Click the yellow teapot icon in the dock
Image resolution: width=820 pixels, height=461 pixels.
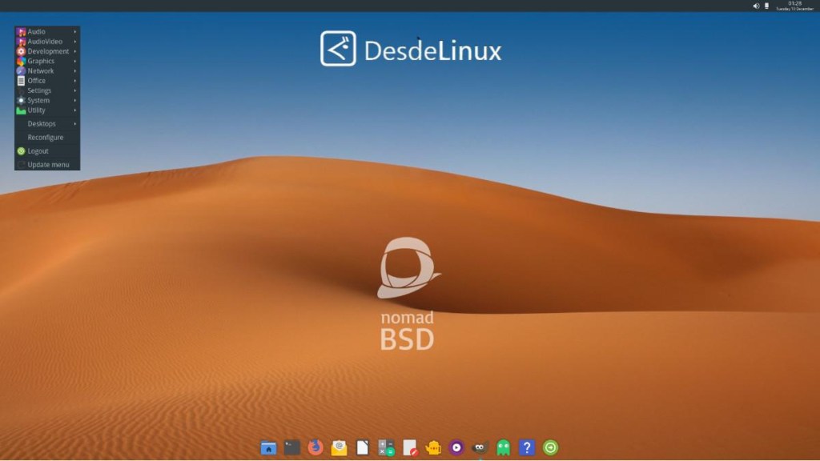point(432,448)
